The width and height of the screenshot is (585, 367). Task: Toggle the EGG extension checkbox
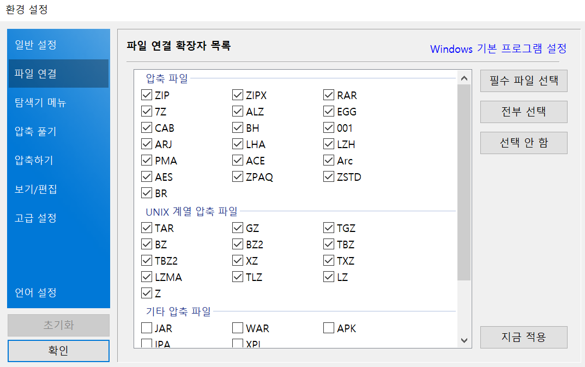tap(328, 111)
